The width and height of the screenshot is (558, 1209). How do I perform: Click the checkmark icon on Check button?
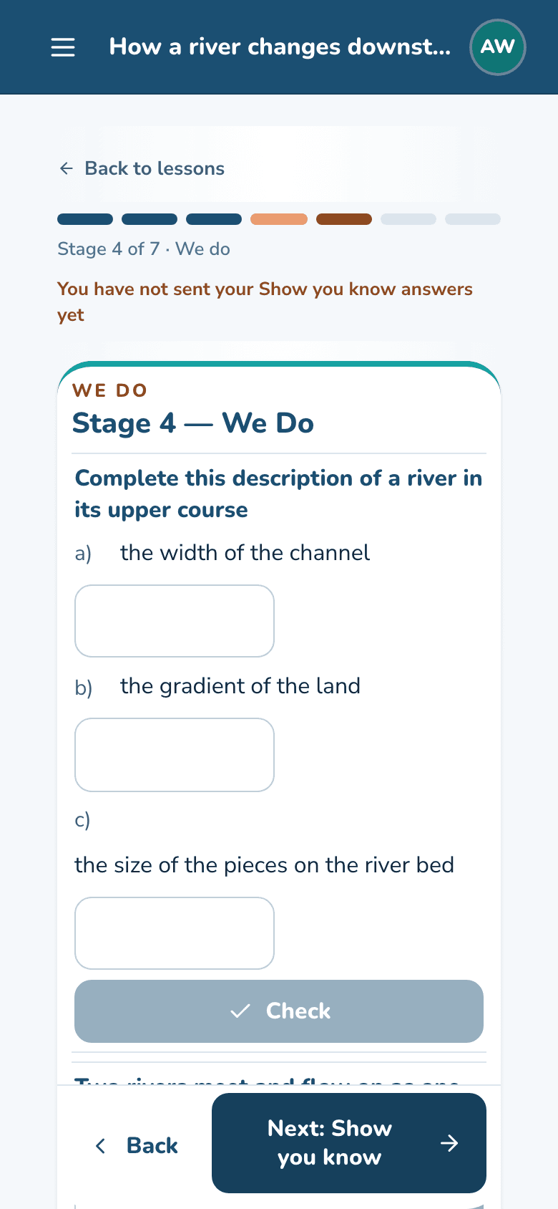240,1011
